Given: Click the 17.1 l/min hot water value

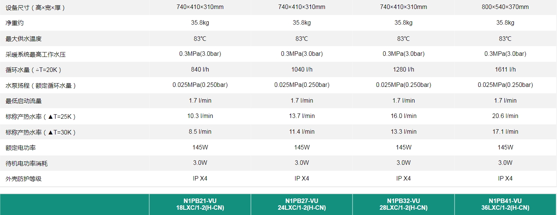Looking at the screenshot, I should tap(505, 132).
